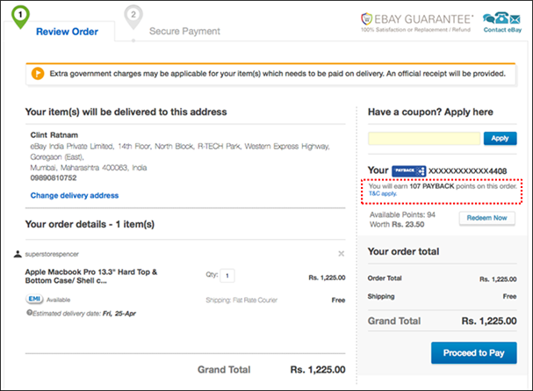Click the green step 1 pin icon
533x391 pixels.
[x=20, y=17]
